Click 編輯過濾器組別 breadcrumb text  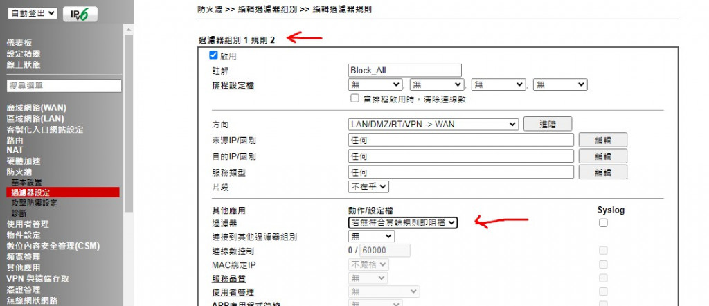[267, 10]
